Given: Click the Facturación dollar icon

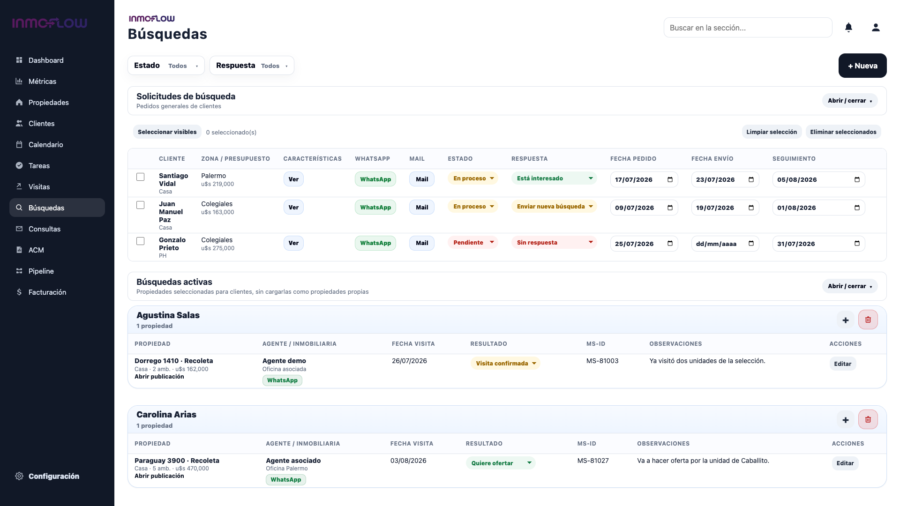Looking at the screenshot, I should point(19,292).
